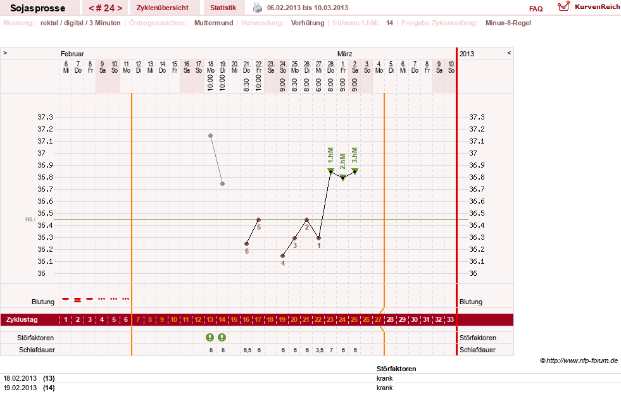Click green Störfaktor icon on cycle day 14
This screenshot has width=621, height=406.
[x=222, y=338]
